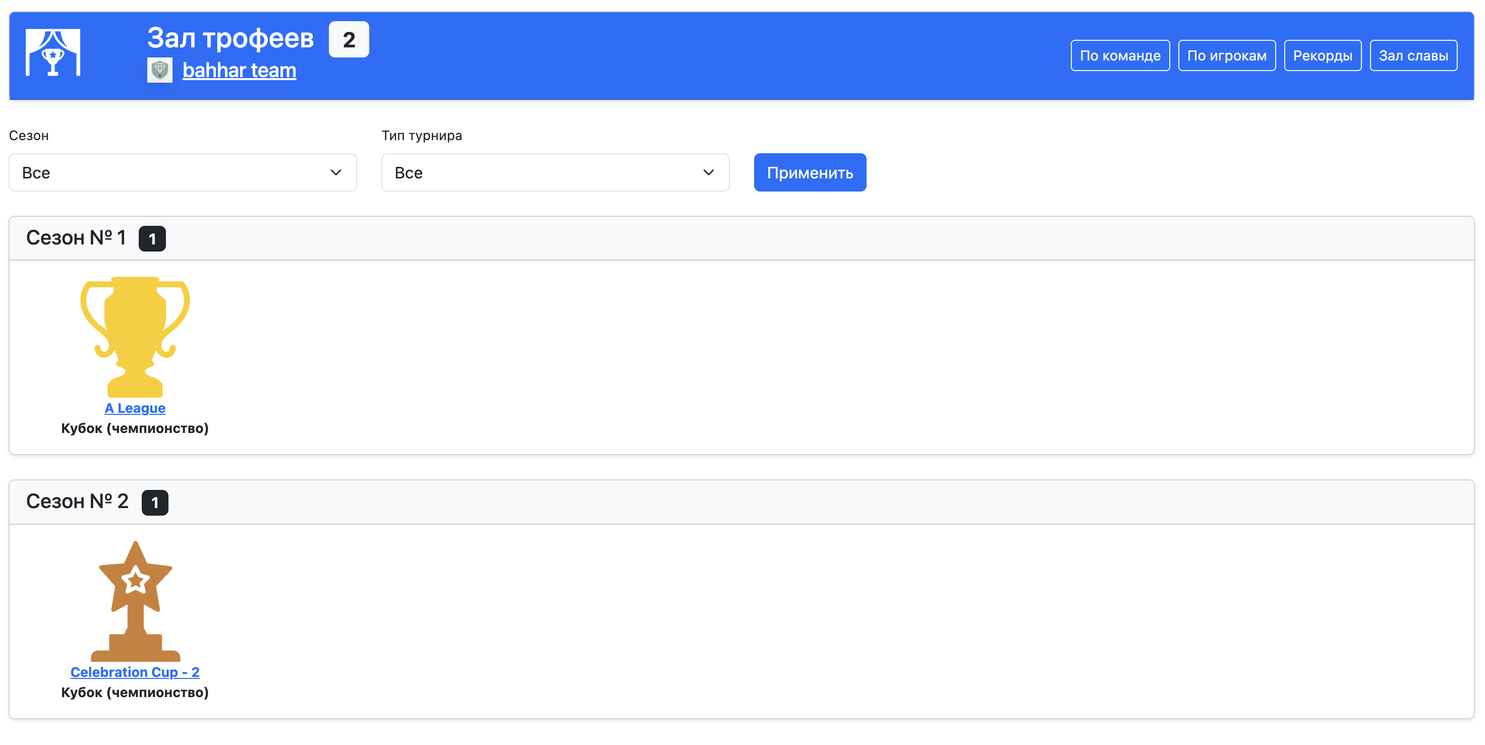Click chevron arrow of the season selector
Viewport: 1485px width, 745px height.
[335, 172]
